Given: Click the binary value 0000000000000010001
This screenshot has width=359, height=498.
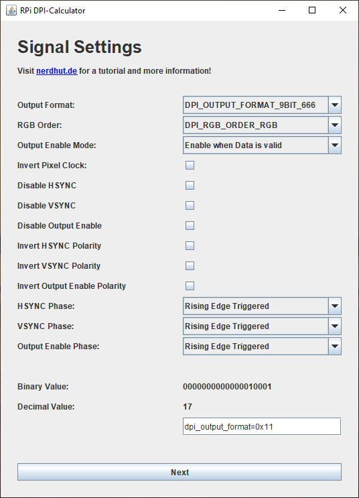Looking at the screenshot, I should (227, 387).
